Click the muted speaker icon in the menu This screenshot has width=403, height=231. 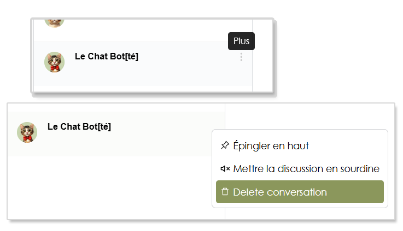(x=225, y=169)
